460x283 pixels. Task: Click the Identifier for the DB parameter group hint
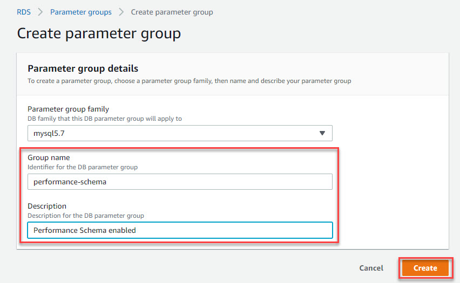tap(83, 167)
